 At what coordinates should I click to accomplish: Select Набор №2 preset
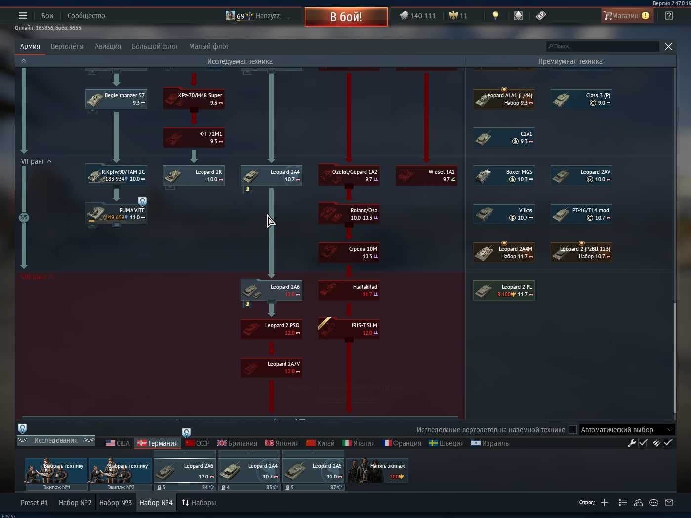[x=75, y=503]
